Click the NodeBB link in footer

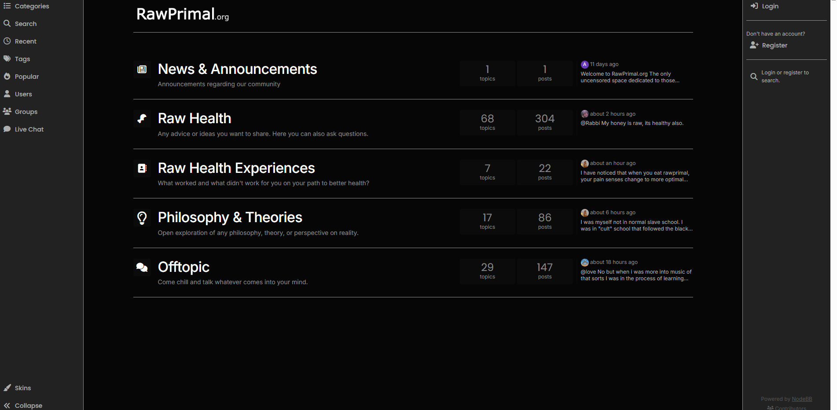pyautogui.click(x=802, y=399)
